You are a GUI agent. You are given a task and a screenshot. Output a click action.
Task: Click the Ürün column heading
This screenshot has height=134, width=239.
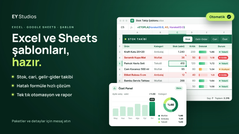(127, 46)
